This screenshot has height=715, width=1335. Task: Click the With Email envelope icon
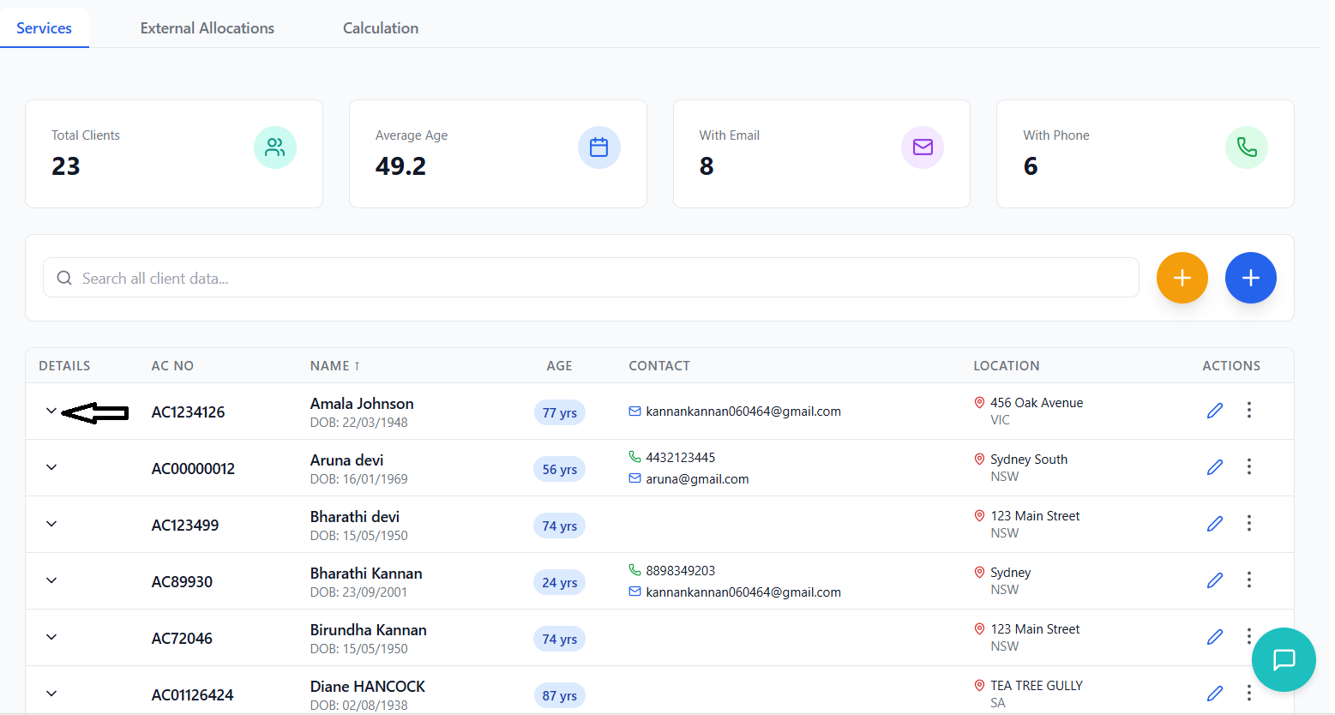922,147
